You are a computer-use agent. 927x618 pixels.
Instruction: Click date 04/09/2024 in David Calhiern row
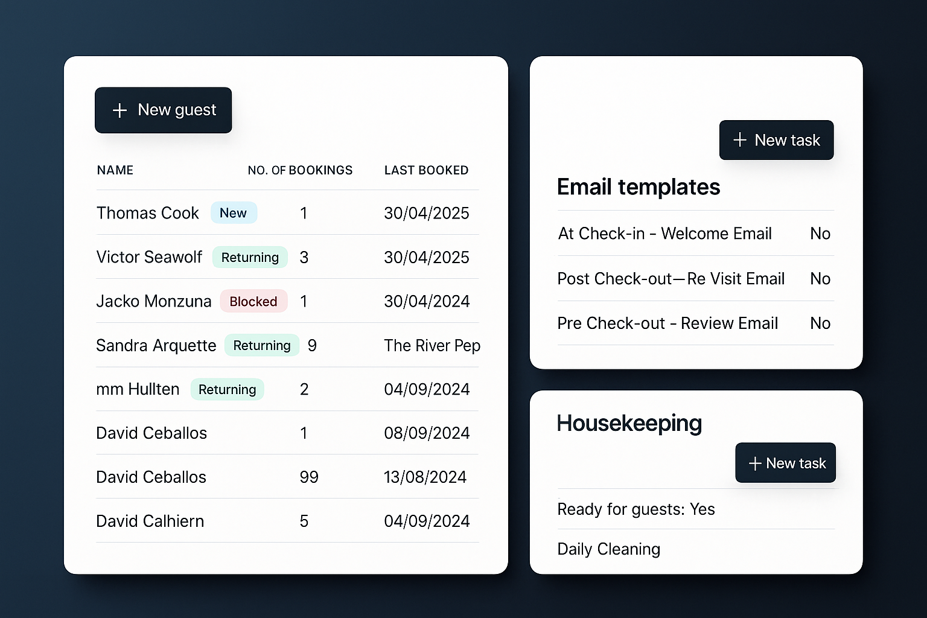[427, 521]
